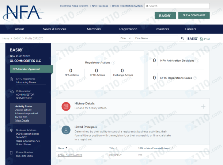Click in the Firm Name field
The height and width of the screenshot is (165, 223).
tap(156, 38)
